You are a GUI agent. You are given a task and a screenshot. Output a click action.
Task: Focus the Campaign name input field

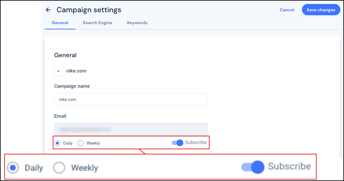pyautogui.click(x=131, y=99)
